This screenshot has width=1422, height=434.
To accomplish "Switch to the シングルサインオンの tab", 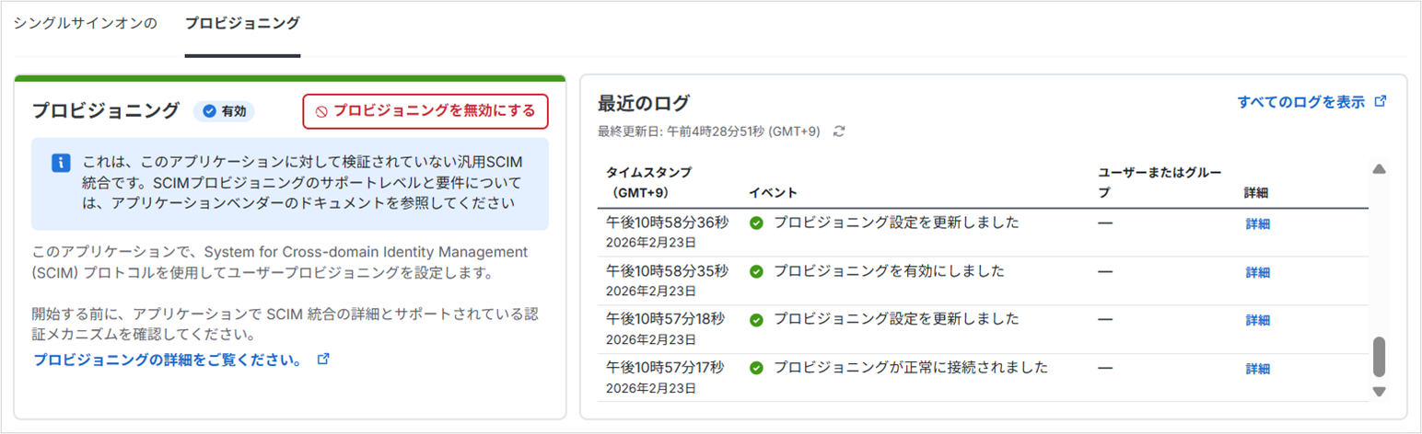I will (x=85, y=24).
